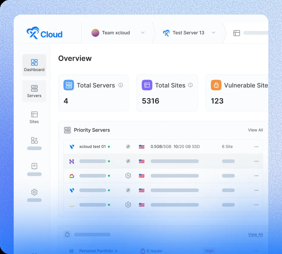The width and height of the screenshot is (282, 254).
Task: Open the Dashboard sidebar item
Action: (x=34, y=65)
